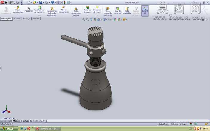This screenshot has height=131, width=210.
Task: Click the Edit appearance color-ball icon
Action: click(x=115, y=20)
